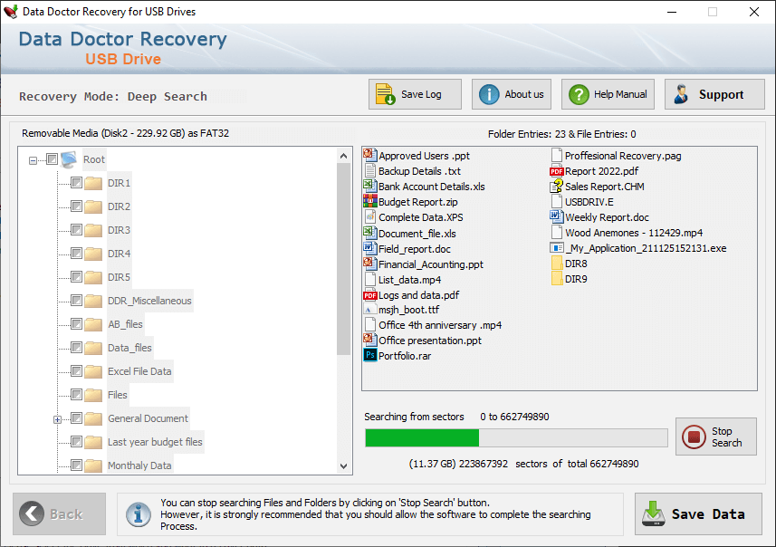776x547 pixels.
Task: Check the DIR3 folder checkbox
Action: tap(76, 230)
